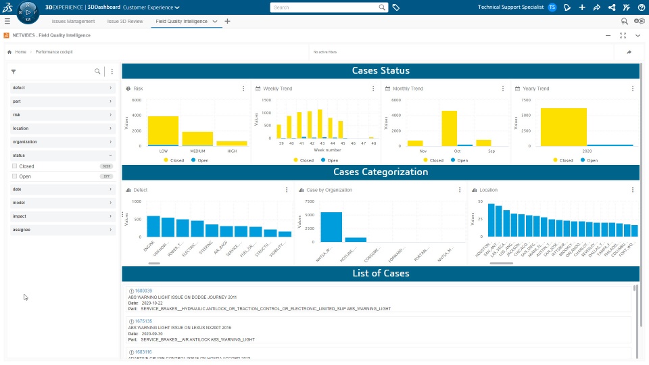649x365 pixels.
Task: Expand the date filter
Action: click(62, 189)
